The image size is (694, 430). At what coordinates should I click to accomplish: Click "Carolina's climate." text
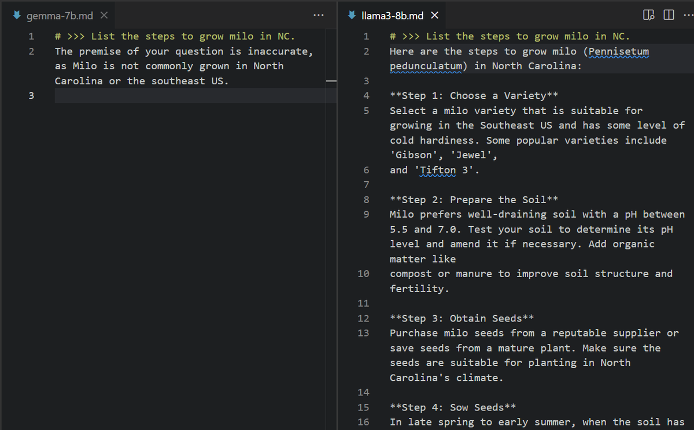pos(446,377)
